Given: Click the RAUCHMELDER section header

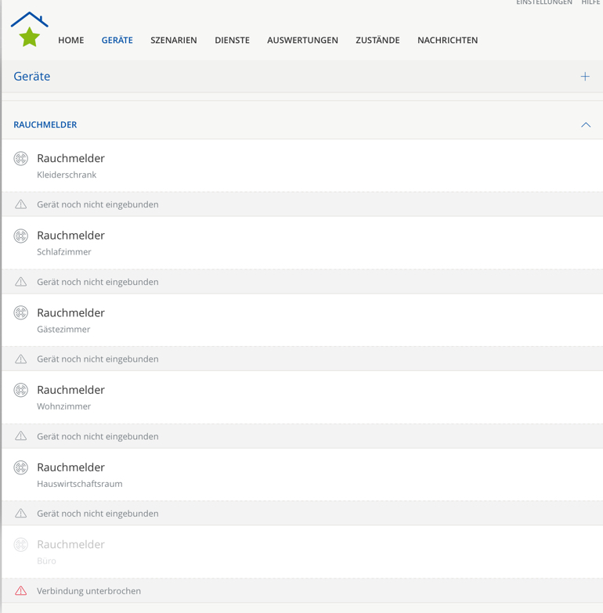Looking at the screenshot, I should click(x=45, y=125).
